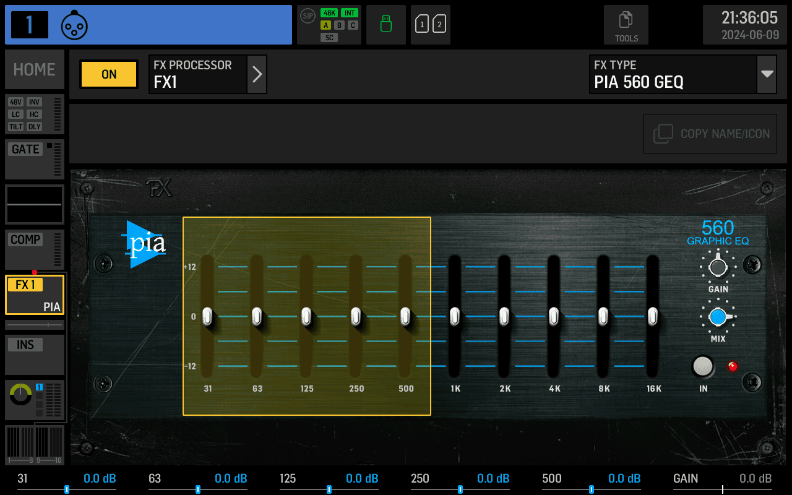Click the 63 Hz fader handle
This screenshot has height=495, width=792.
click(257, 317)
